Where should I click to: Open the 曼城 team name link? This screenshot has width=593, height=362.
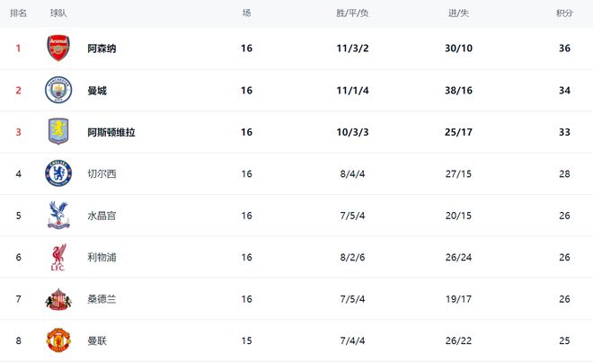97,91
